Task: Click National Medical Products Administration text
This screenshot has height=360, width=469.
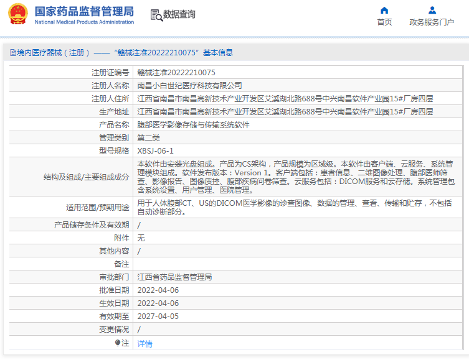Action: point(84,22)
